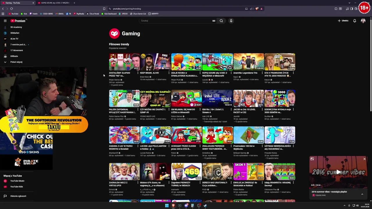Open the Twitch bookmark

(33, 14)
